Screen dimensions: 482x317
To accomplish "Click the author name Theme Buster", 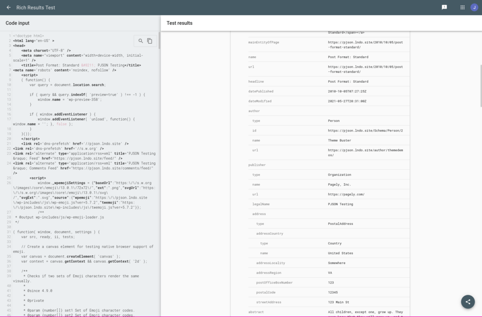I will (340, 140).
